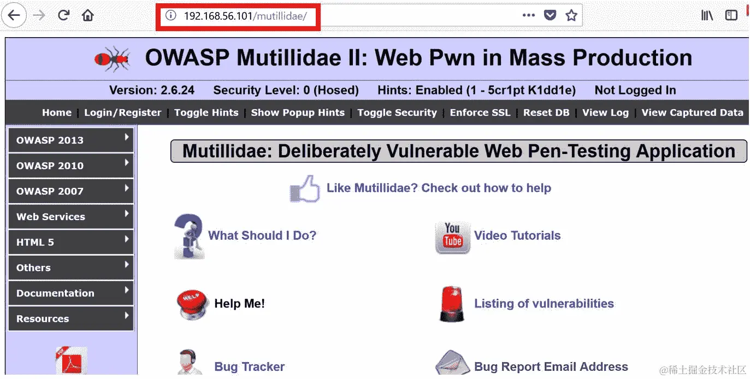Screen dimensions: 750x379
Task: Click the 'Version: 2.6.24' status text
Action: tap(152, 90)
